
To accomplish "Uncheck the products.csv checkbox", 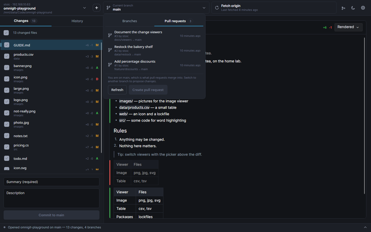I will 7,56.
